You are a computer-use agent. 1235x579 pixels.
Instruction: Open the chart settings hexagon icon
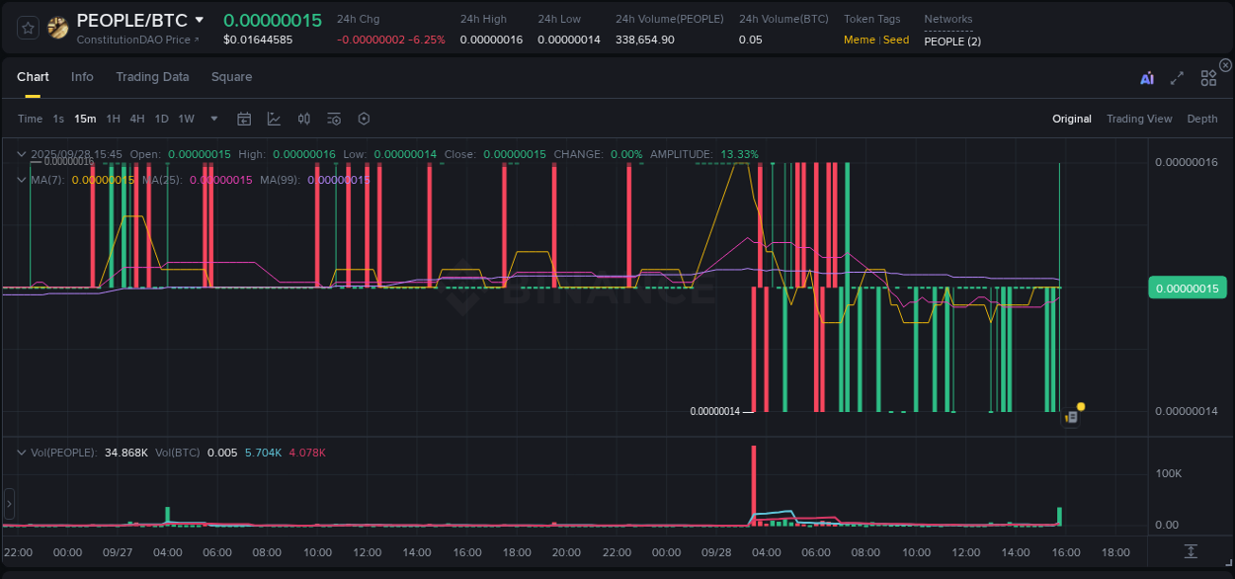tap(364, 118)
